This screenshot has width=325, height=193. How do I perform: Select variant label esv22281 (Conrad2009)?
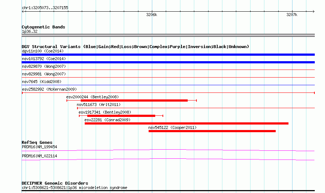(107, 120)
